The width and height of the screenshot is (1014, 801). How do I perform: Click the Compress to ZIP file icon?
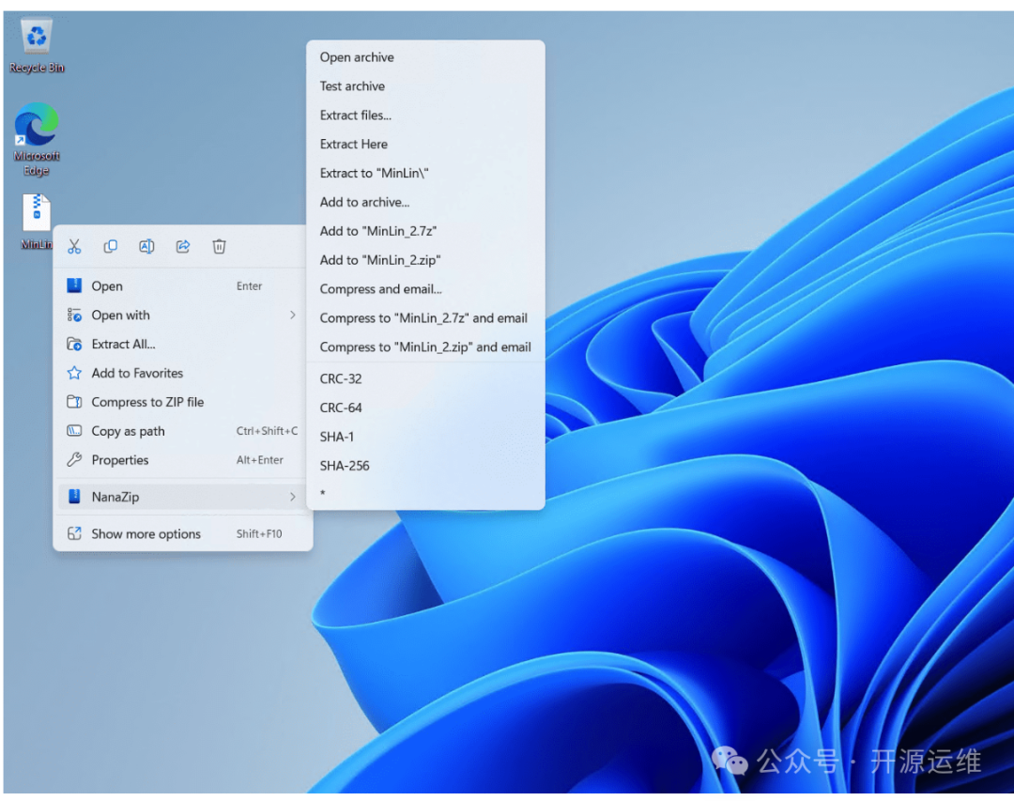74,402
